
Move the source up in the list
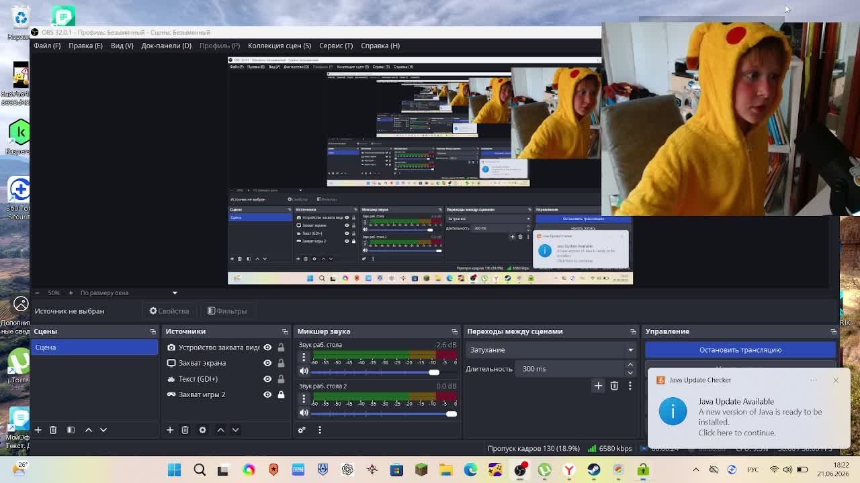(x=220, y=430)
